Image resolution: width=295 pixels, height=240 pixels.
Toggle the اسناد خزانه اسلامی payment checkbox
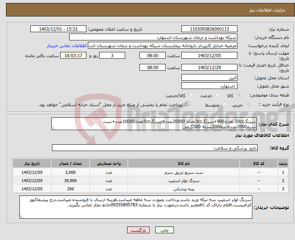pos(187,104)
